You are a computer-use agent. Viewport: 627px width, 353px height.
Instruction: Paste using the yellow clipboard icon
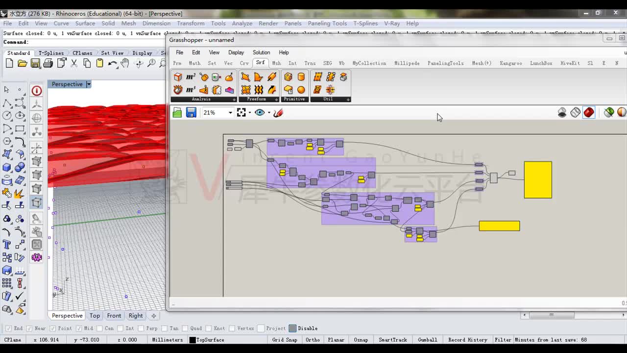pyautogui.click(x=100, y=63)
